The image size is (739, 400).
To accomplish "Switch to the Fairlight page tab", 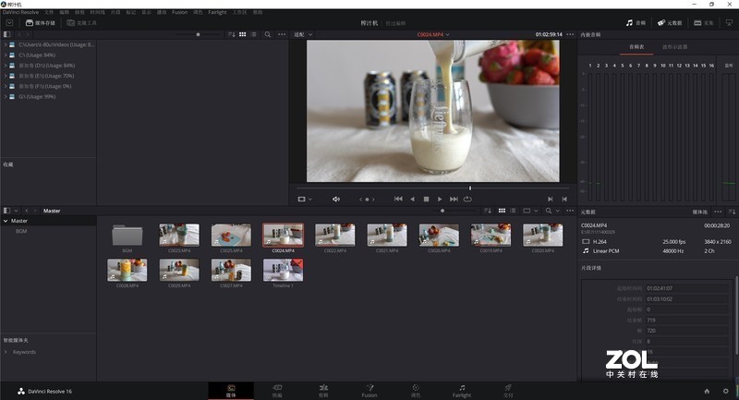I will [x=462, y=390].
